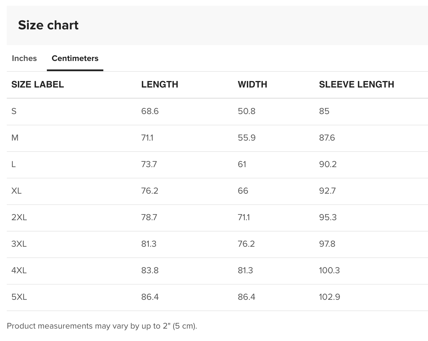The height and width of the screenshot is (341, 428).
Task: Click the SIZE LABEL column header
Action: 38,84
